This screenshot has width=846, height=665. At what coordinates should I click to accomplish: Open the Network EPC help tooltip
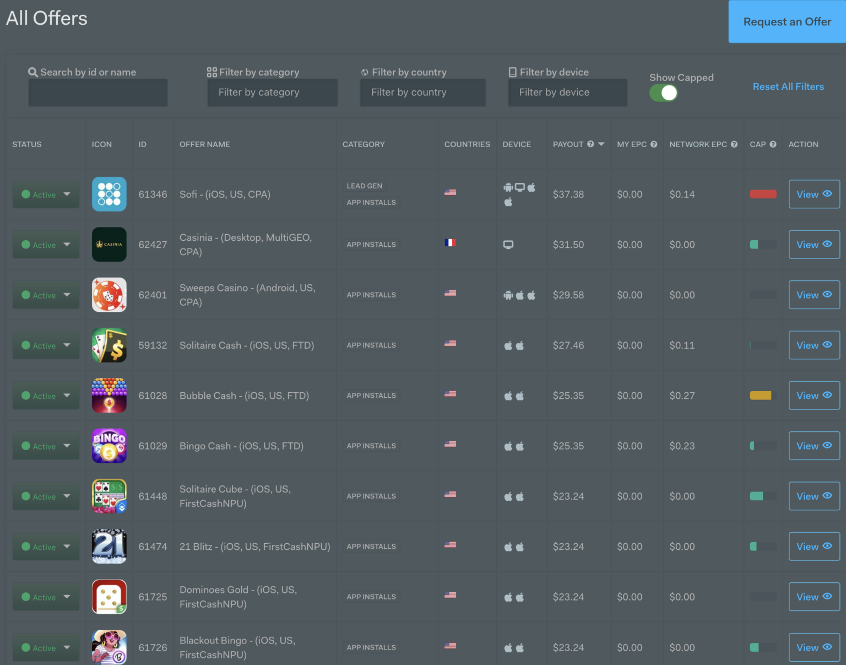[734, 144]
